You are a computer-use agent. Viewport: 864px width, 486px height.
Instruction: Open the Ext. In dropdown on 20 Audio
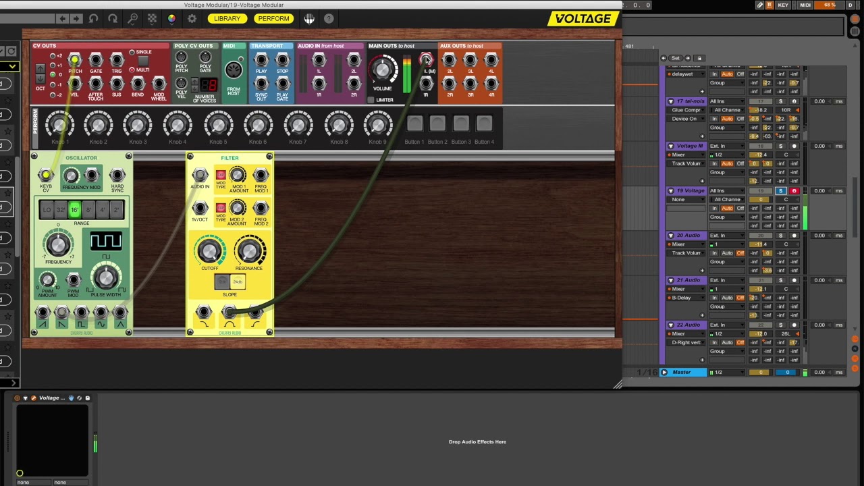[726, 236]
